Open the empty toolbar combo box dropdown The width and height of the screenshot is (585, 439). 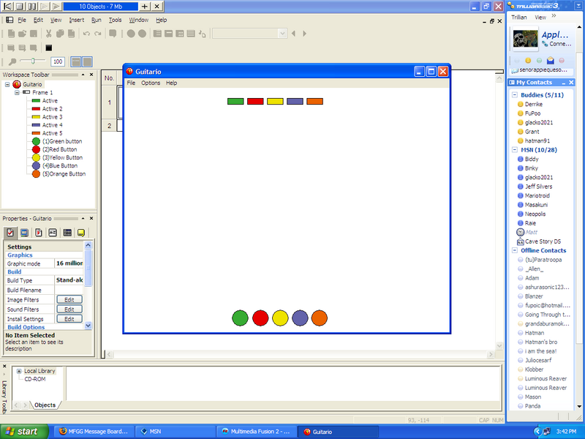coord(282,33)
